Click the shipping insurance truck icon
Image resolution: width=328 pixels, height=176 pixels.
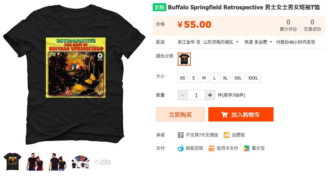click(x=226, y=135)
